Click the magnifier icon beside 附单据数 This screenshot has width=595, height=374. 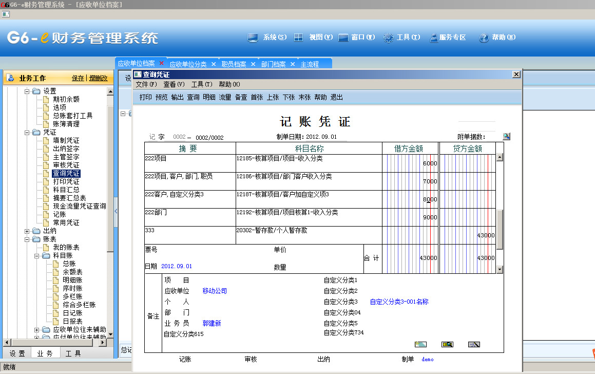coord(506,136)
